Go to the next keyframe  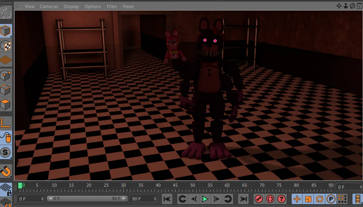(228, 199)
